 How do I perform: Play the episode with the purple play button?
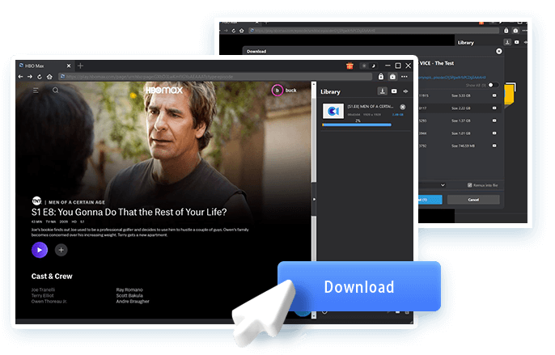tap(40, 250)
